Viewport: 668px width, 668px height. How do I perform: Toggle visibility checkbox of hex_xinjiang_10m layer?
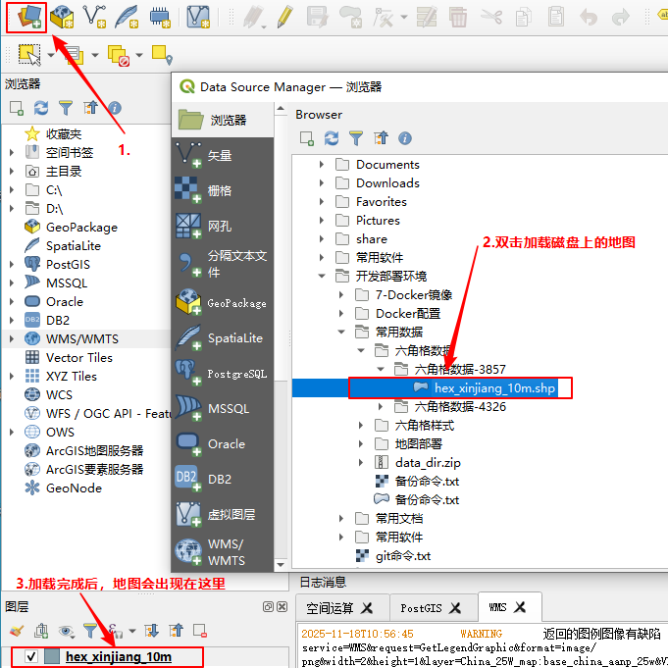point(31,657)
